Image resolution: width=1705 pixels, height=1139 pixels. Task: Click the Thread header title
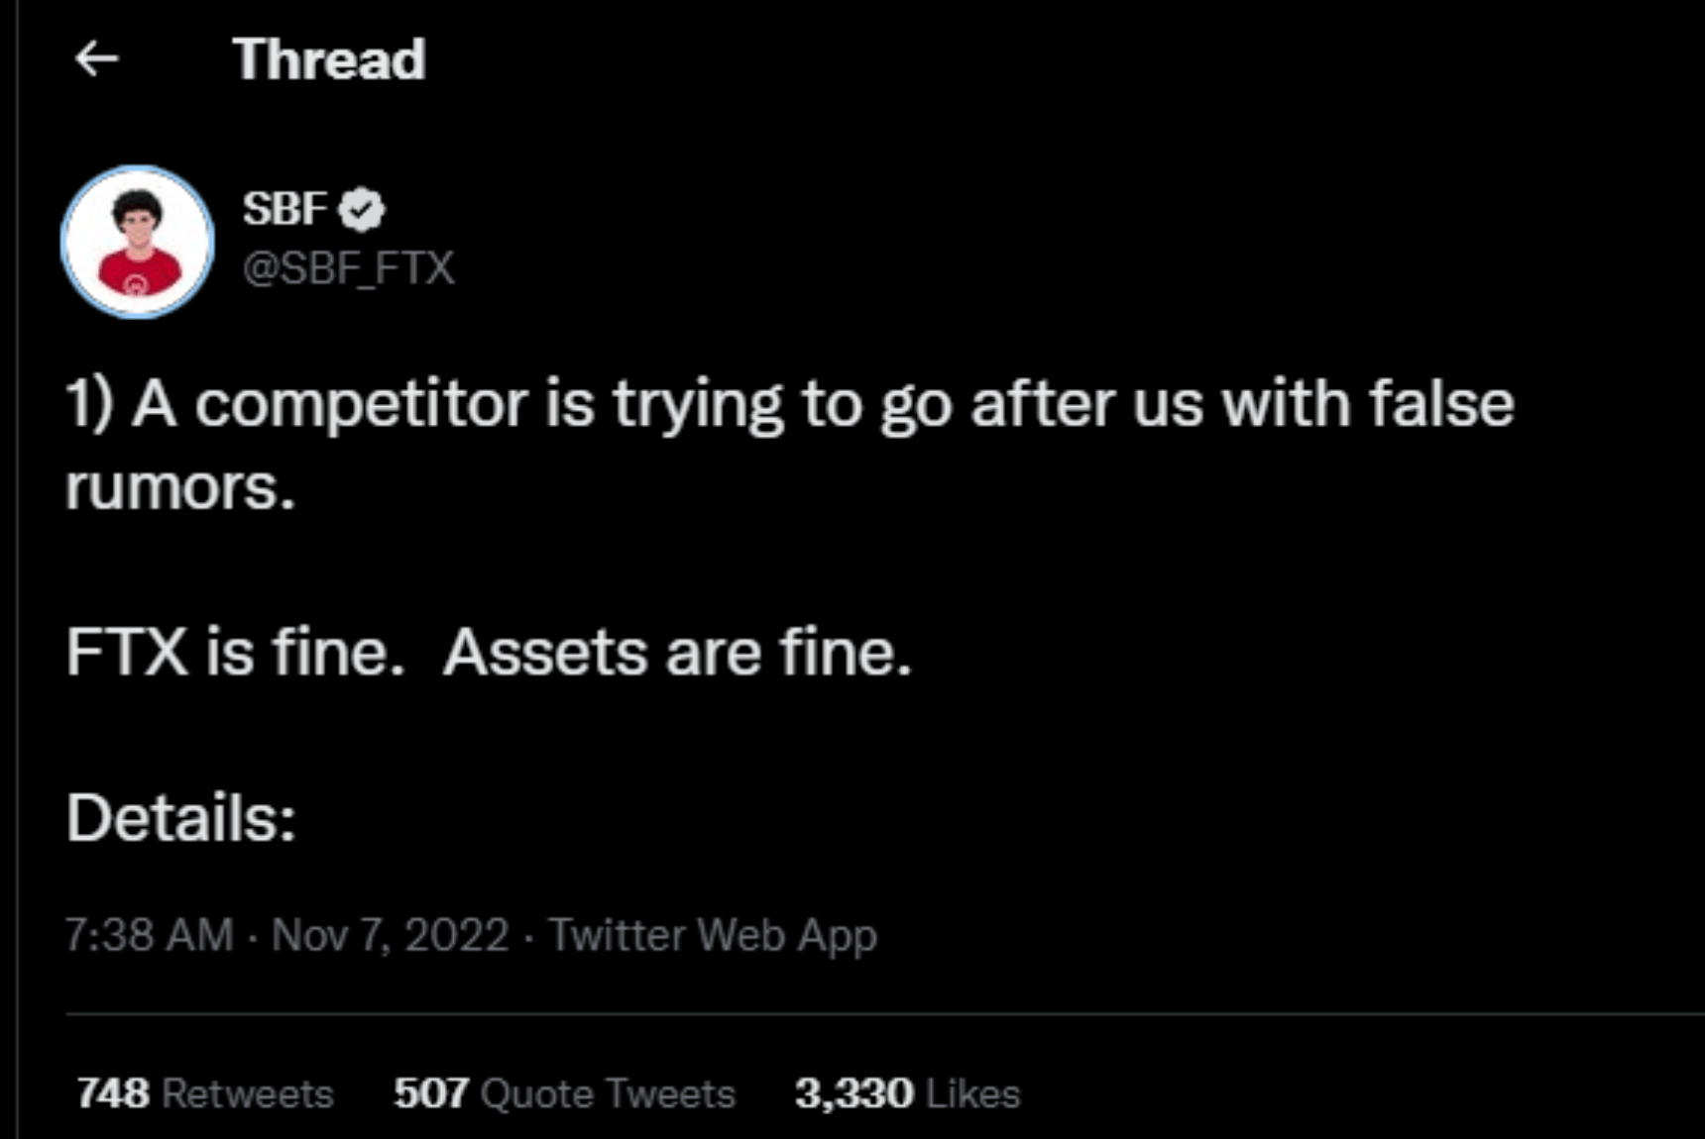click(x=329, y=59)
